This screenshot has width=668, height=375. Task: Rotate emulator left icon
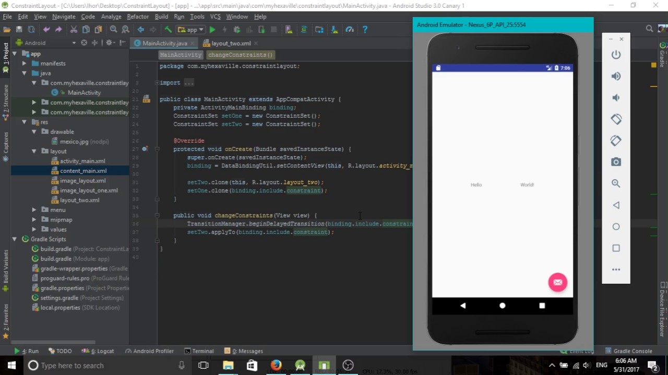[616, 119]
